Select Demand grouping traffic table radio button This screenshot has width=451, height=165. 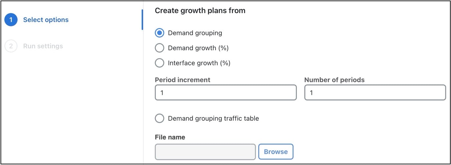159,118
